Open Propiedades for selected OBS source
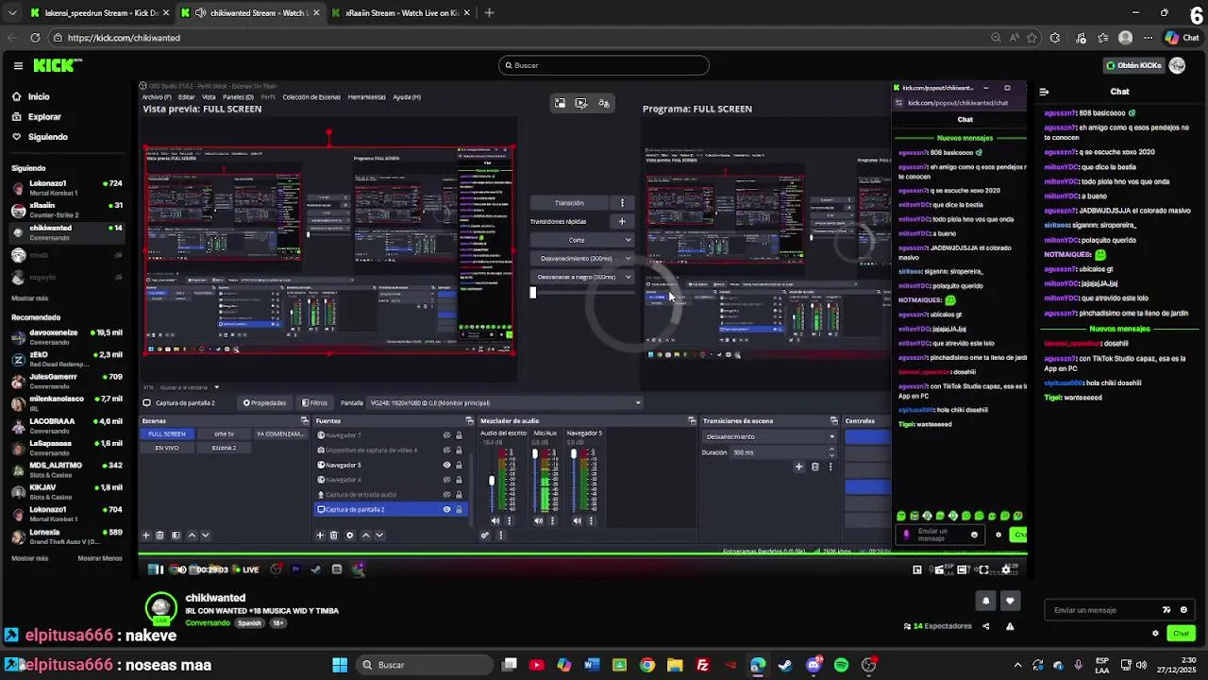The image size is (1208, 680). click(264, 403)
